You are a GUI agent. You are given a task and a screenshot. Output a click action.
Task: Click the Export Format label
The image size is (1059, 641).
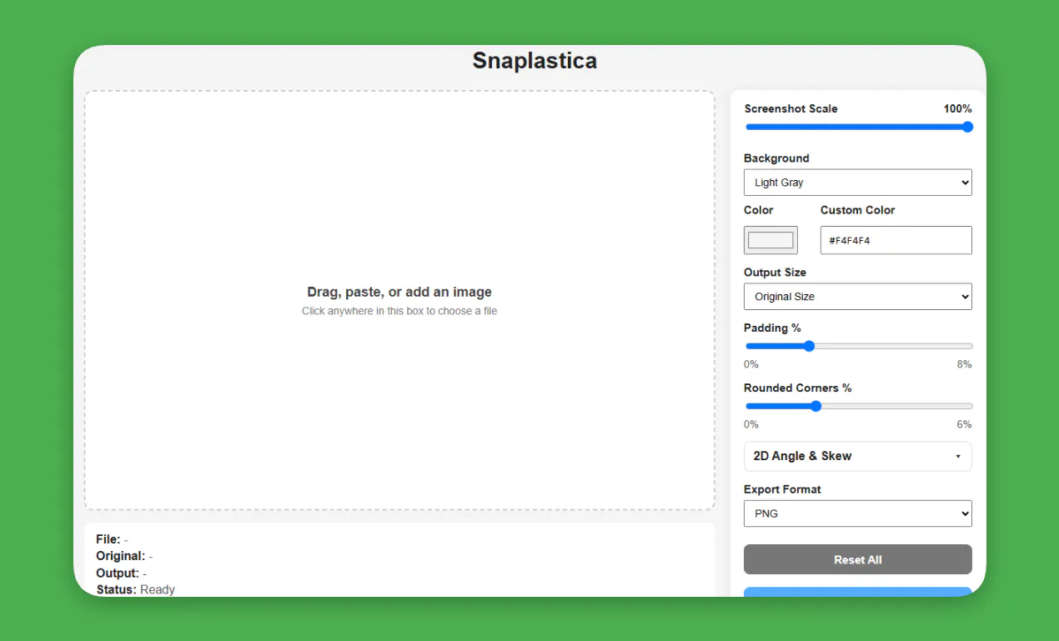tap(782, 489)
